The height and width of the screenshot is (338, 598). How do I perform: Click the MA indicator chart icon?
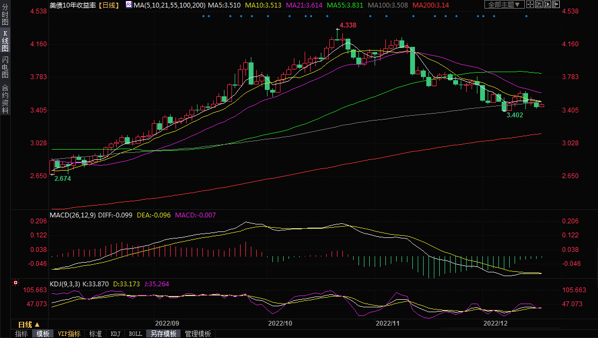(128, 5)
